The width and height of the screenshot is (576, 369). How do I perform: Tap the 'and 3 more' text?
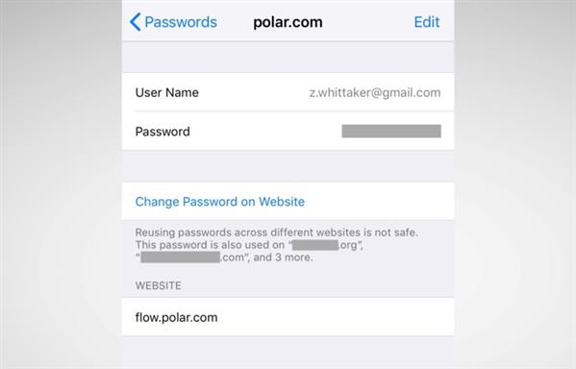(284, 258)
